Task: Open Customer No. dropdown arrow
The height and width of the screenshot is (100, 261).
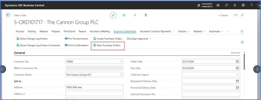Action: coord(121,61)
